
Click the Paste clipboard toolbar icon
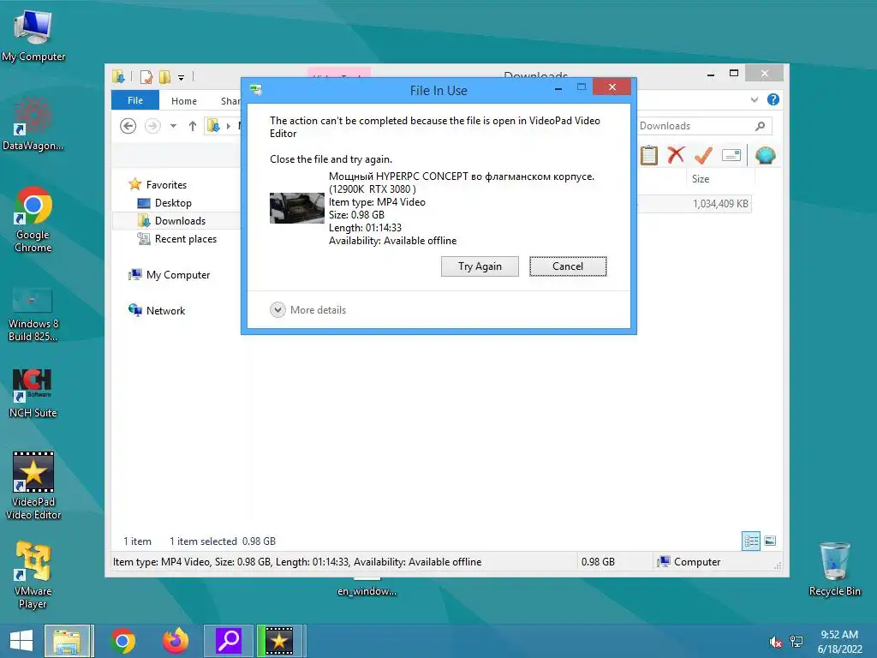649,155
